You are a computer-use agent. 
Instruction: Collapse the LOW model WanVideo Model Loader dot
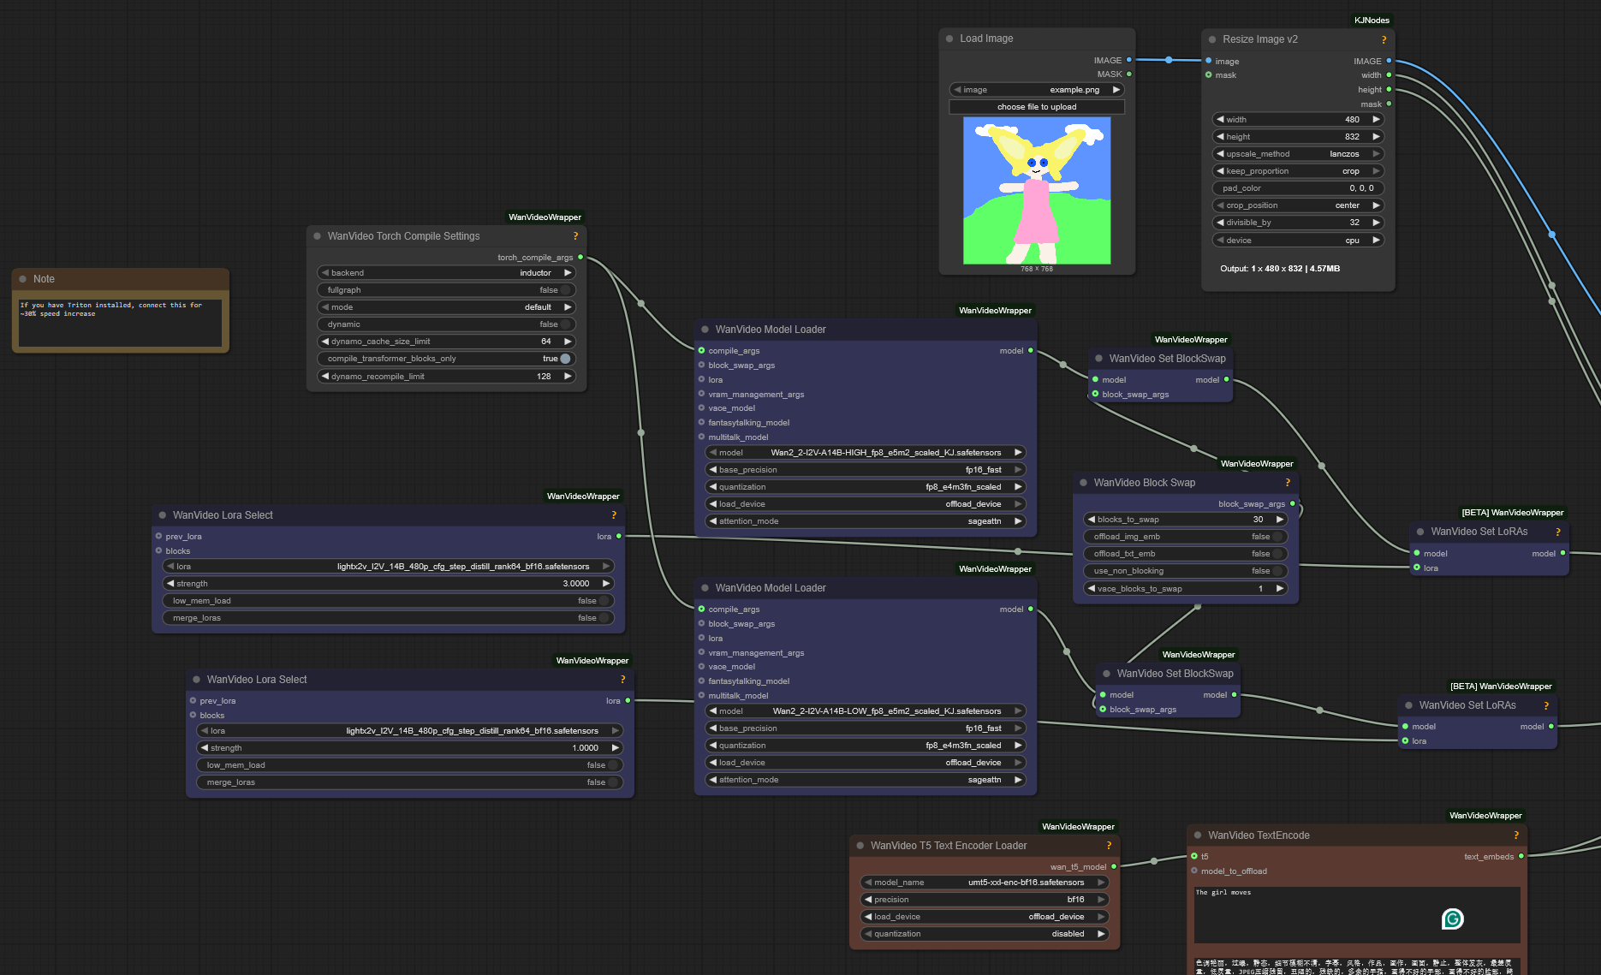point(705,588)
